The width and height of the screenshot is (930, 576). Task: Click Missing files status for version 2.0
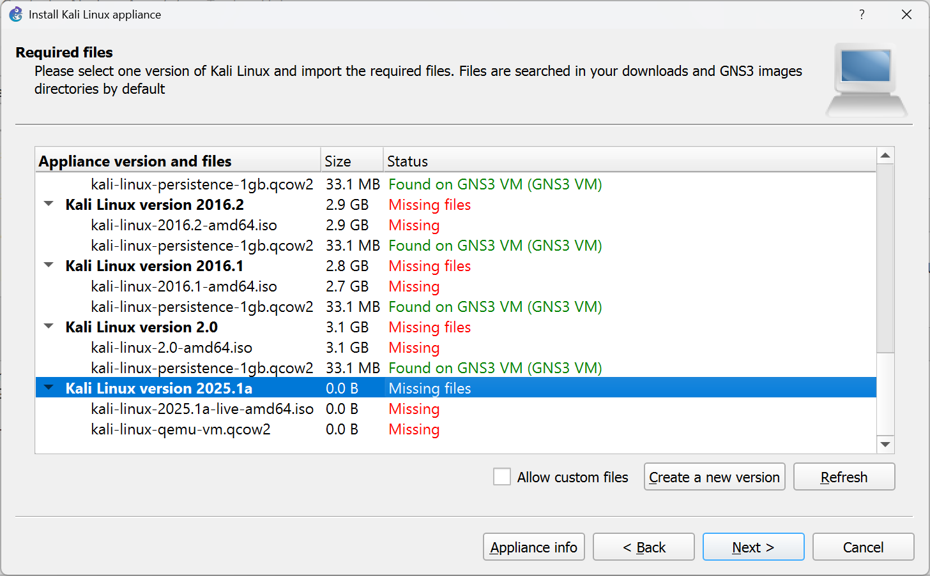click(429, 327)
